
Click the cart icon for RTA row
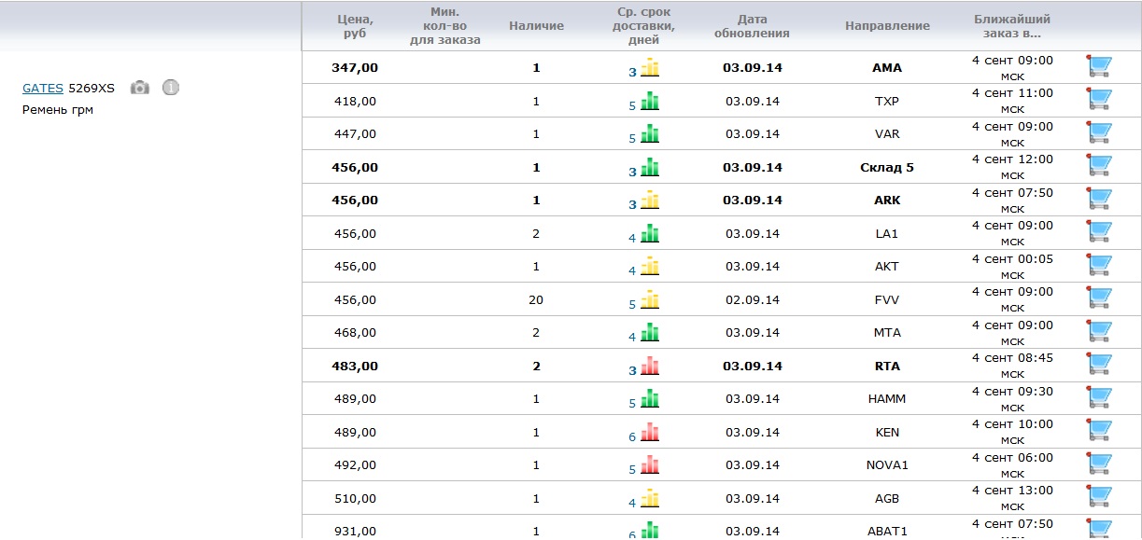pyautogui.click(x=1100, y=365)
